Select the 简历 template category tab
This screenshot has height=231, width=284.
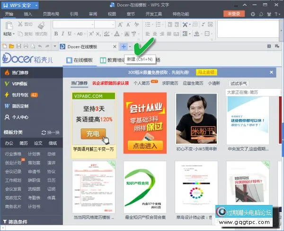24,143
